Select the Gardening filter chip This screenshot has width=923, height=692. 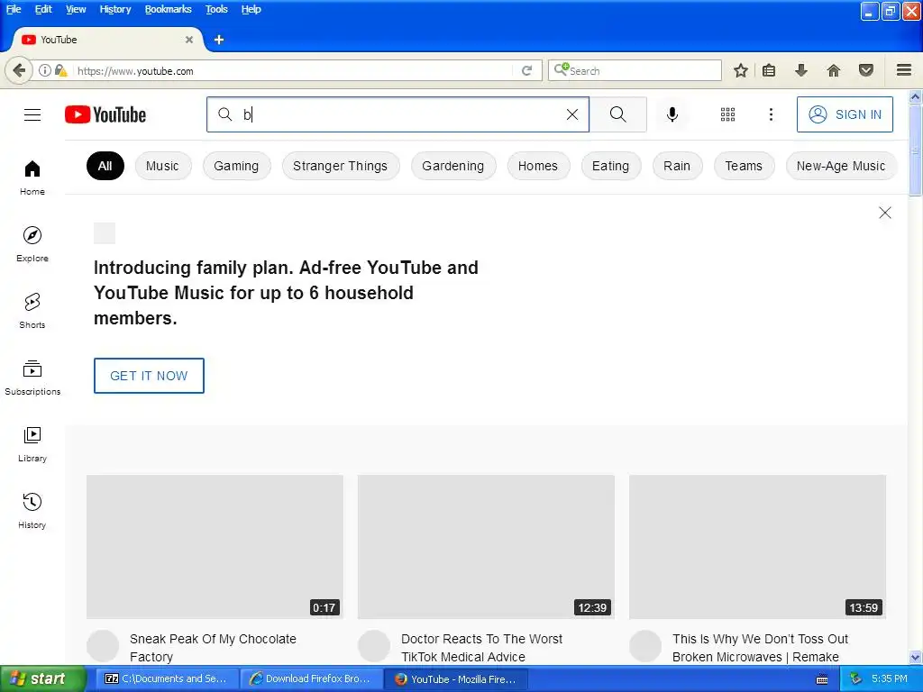pyautogui.click(x=452, y=166)
